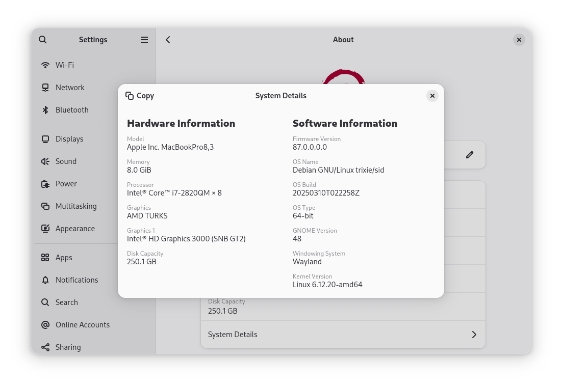Go back using the About header arrow
This screenshot has width=562, height=388.
pyautogui.click(x=168, y=40)
